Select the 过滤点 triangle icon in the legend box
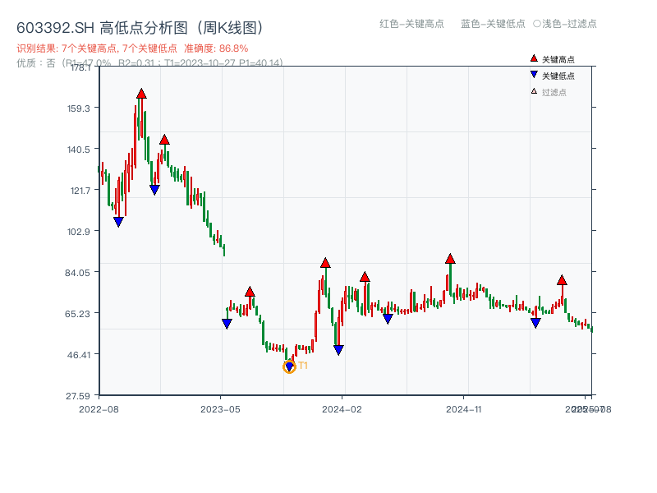The image size is (657, 493). click(x=532, y=90)
